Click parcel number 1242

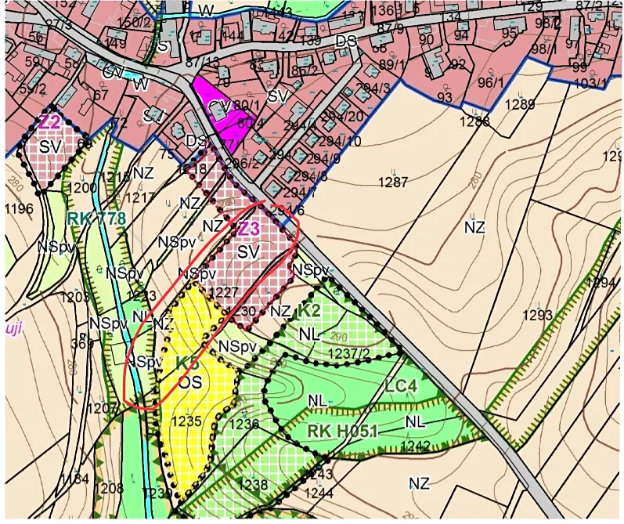[415, 445]
